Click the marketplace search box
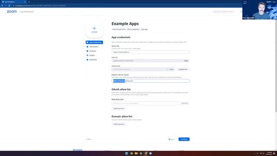277x156 pixels. 224,12
